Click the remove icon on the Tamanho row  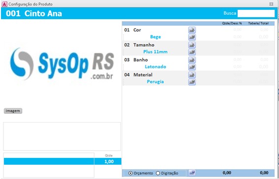[x=192, y=45]
